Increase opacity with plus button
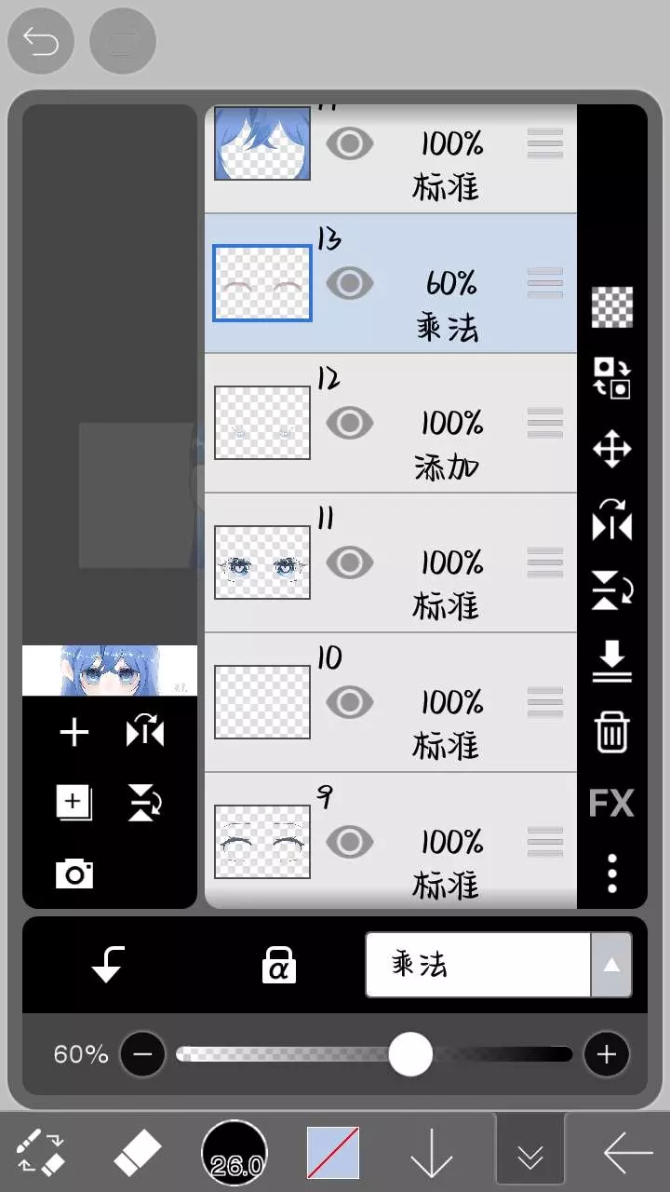The height and width of the screenshot is (1192, 670). pyautogui.click(x=607, y=1054)
